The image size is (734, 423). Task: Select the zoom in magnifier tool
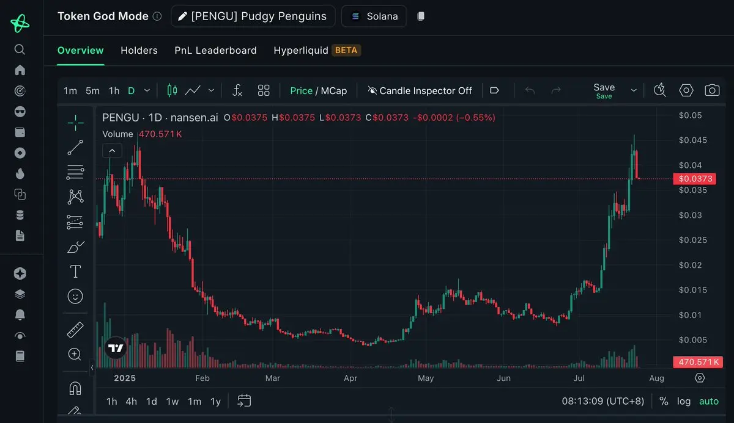pyautogui.click(x=75, y=355)
